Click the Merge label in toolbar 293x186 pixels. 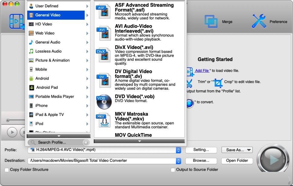click(x=227, y=22)
